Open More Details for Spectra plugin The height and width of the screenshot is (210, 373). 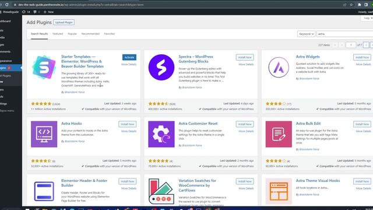pos(246,65)
